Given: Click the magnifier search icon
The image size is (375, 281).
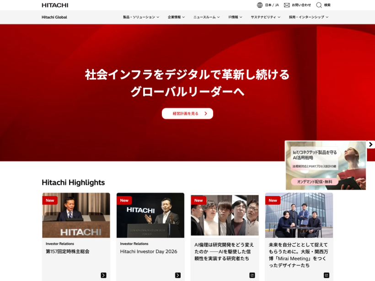Looking at the screenshot, I should pyautogui.click(x=319, y=5).
